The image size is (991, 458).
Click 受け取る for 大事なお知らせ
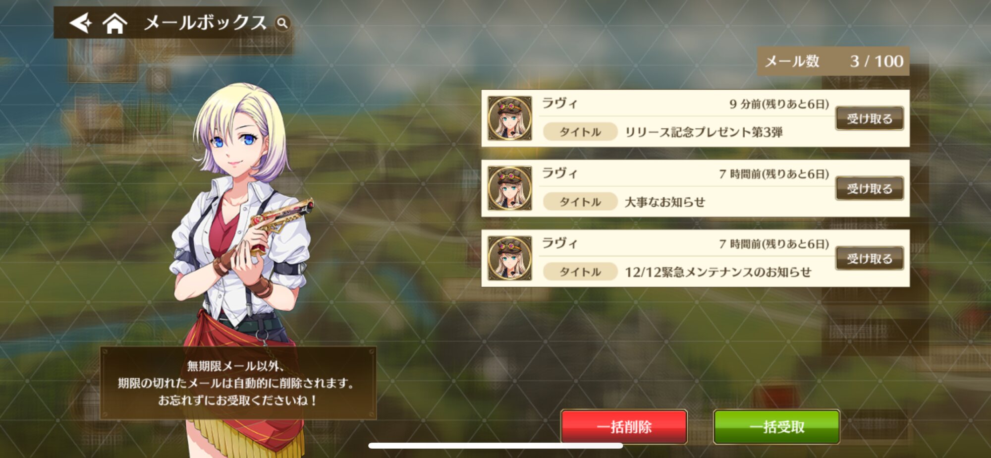pos(870,188)
